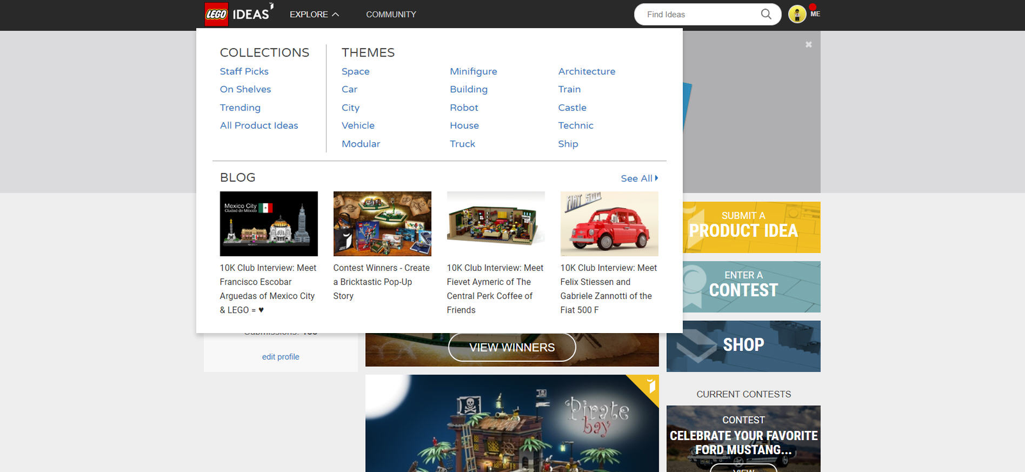
Task: Open the Central Perk Coffee blog thumbnail
Action: tap(495, 224)
